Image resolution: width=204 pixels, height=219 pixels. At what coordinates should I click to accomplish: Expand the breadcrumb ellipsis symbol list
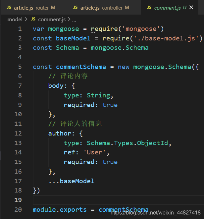click(74, 20)
